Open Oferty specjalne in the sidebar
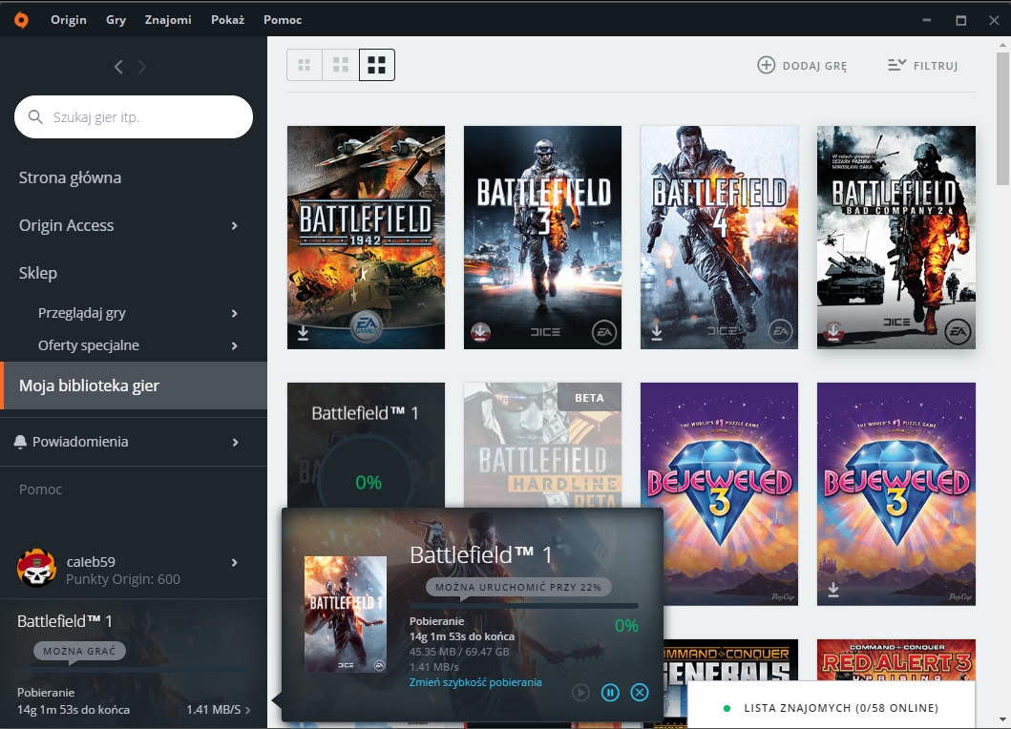Image resolution: width=1011 pixels, height=729 pixels. point(89,345)
